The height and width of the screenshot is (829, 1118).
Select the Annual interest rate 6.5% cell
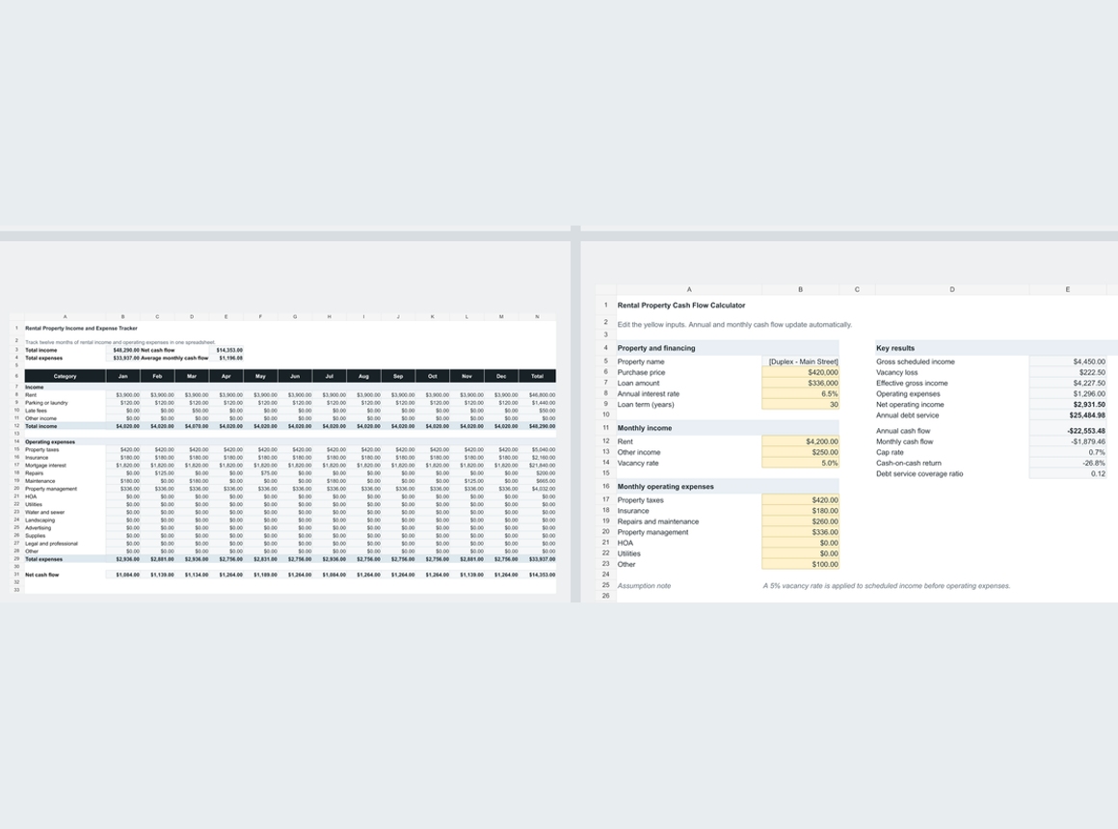tap(800, 394)
